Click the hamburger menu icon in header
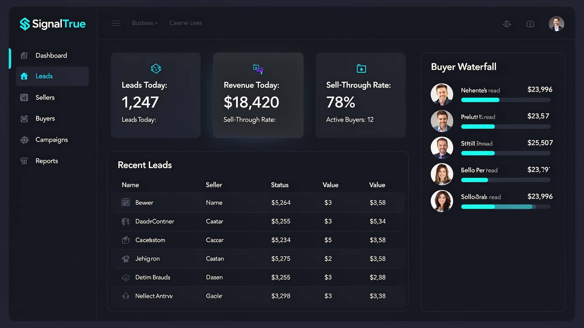 [x=116, y=23]
